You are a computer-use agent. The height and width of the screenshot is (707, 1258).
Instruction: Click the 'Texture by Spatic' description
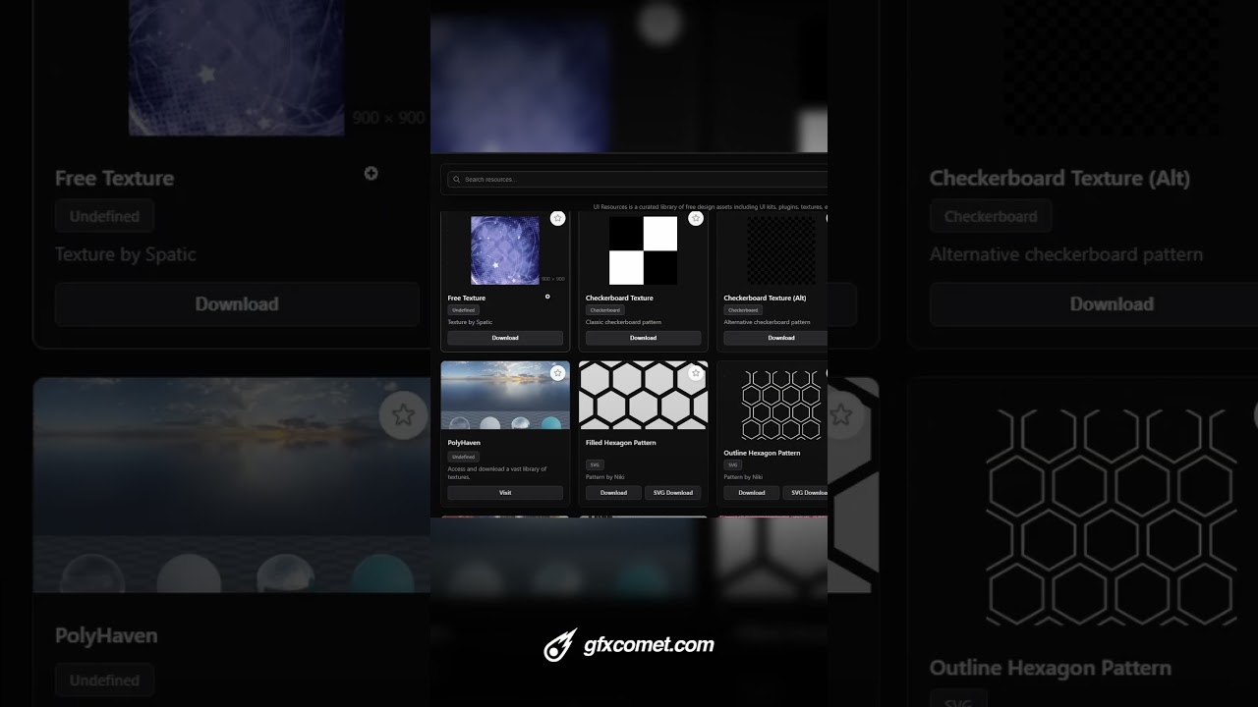(x=470, y=322)
